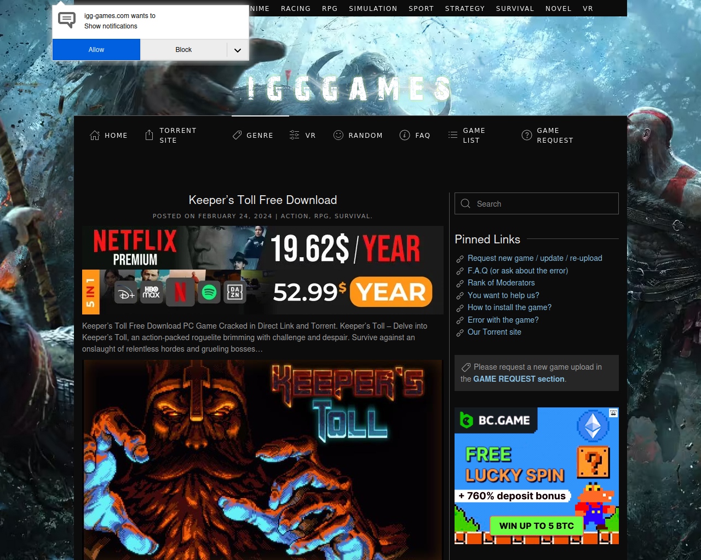The height and width of the screenshot is (560, 701).
Task: Click the IGG GAMES site logo
Action: coord(349,88)
